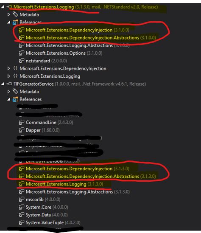201x233 pixels.
Task: Click References folder icon under Microsoft.Extensions.Logging
Action: (x=15, y=22)
